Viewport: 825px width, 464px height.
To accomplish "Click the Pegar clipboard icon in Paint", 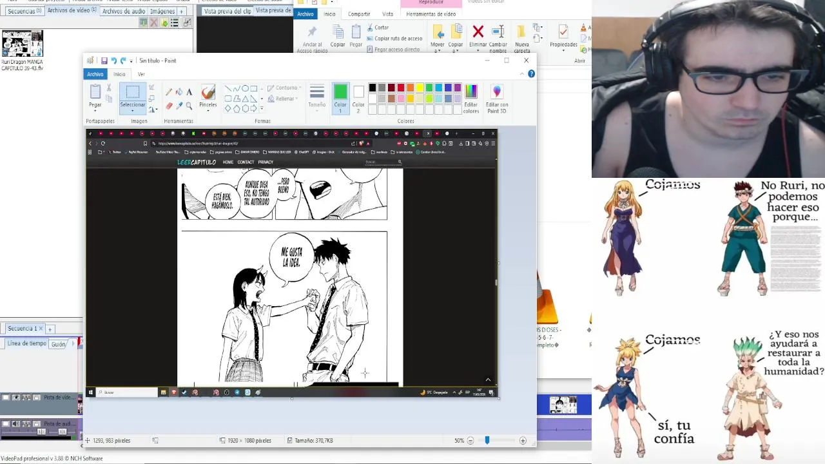I will click(95, 92).
